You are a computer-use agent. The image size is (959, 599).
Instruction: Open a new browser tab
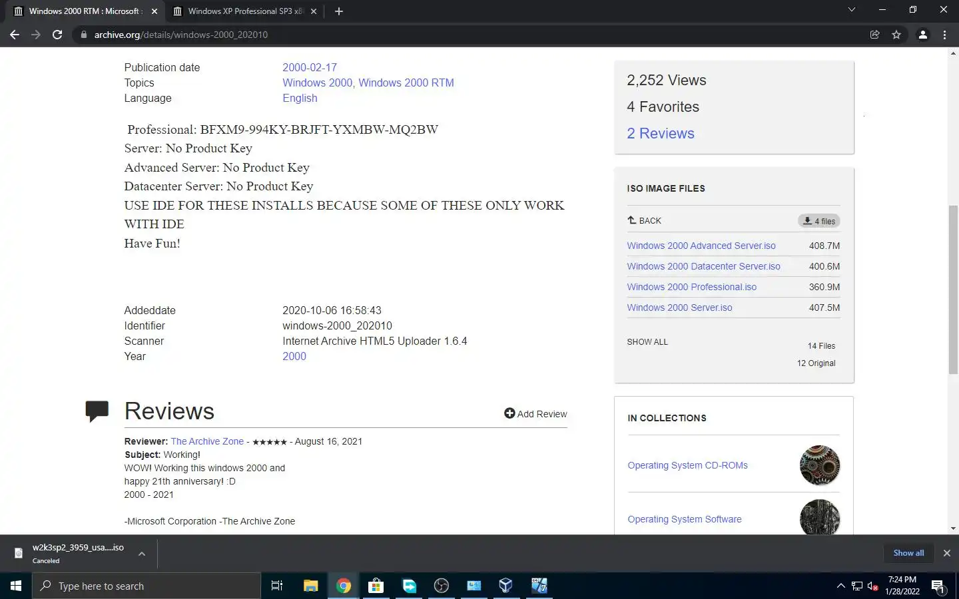coord(339,11)
